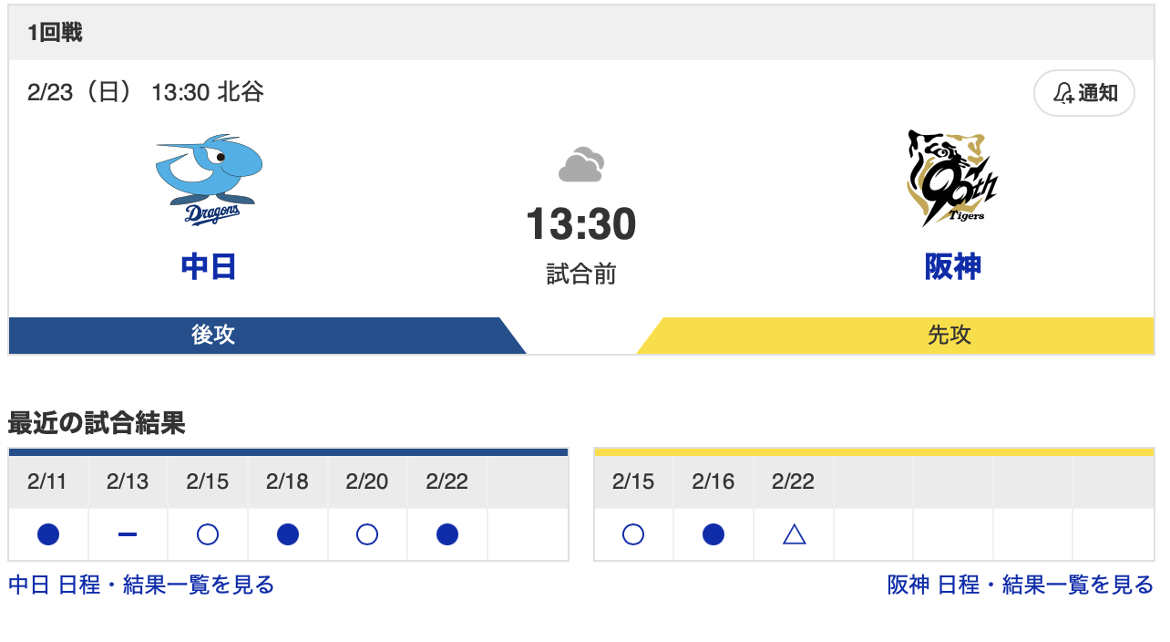1170x642 pixels.
Task: Select Chunichi 2/13 cancelled dash marker
Action: [128, 534]
